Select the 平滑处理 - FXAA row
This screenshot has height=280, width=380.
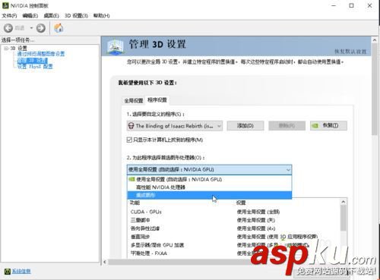[x=234, y=253]
